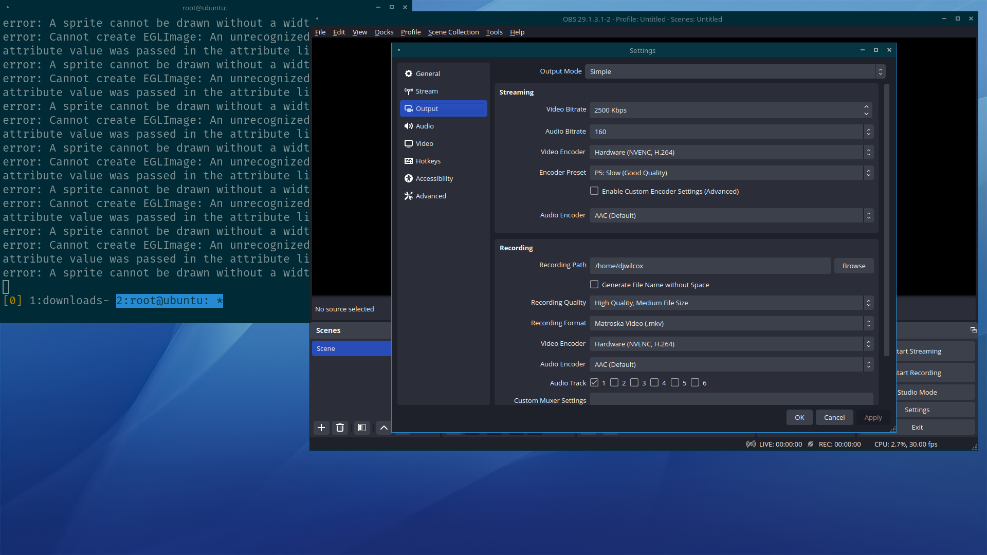This screenshot has height=555, width=987.
Task: Open the Docks menu in OBS
Action: click(x=384, y=32)
